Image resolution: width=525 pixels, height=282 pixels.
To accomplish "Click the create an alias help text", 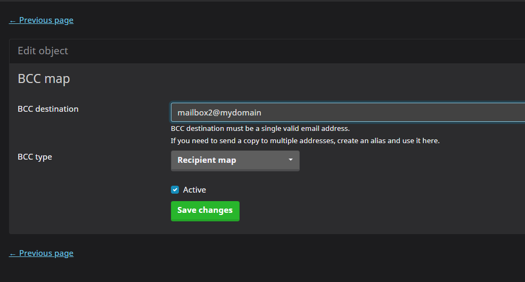I will (x=305, y=141).
